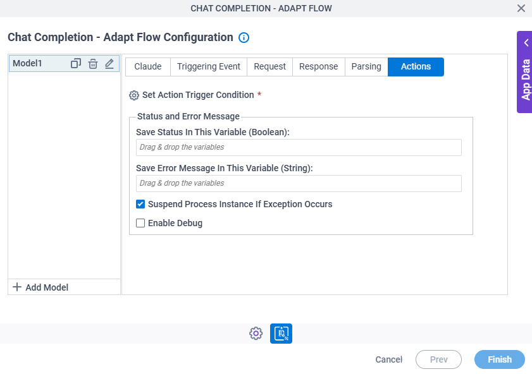Click the blue document icon in bottom bar
532x374 pixels.
(281, 334)
